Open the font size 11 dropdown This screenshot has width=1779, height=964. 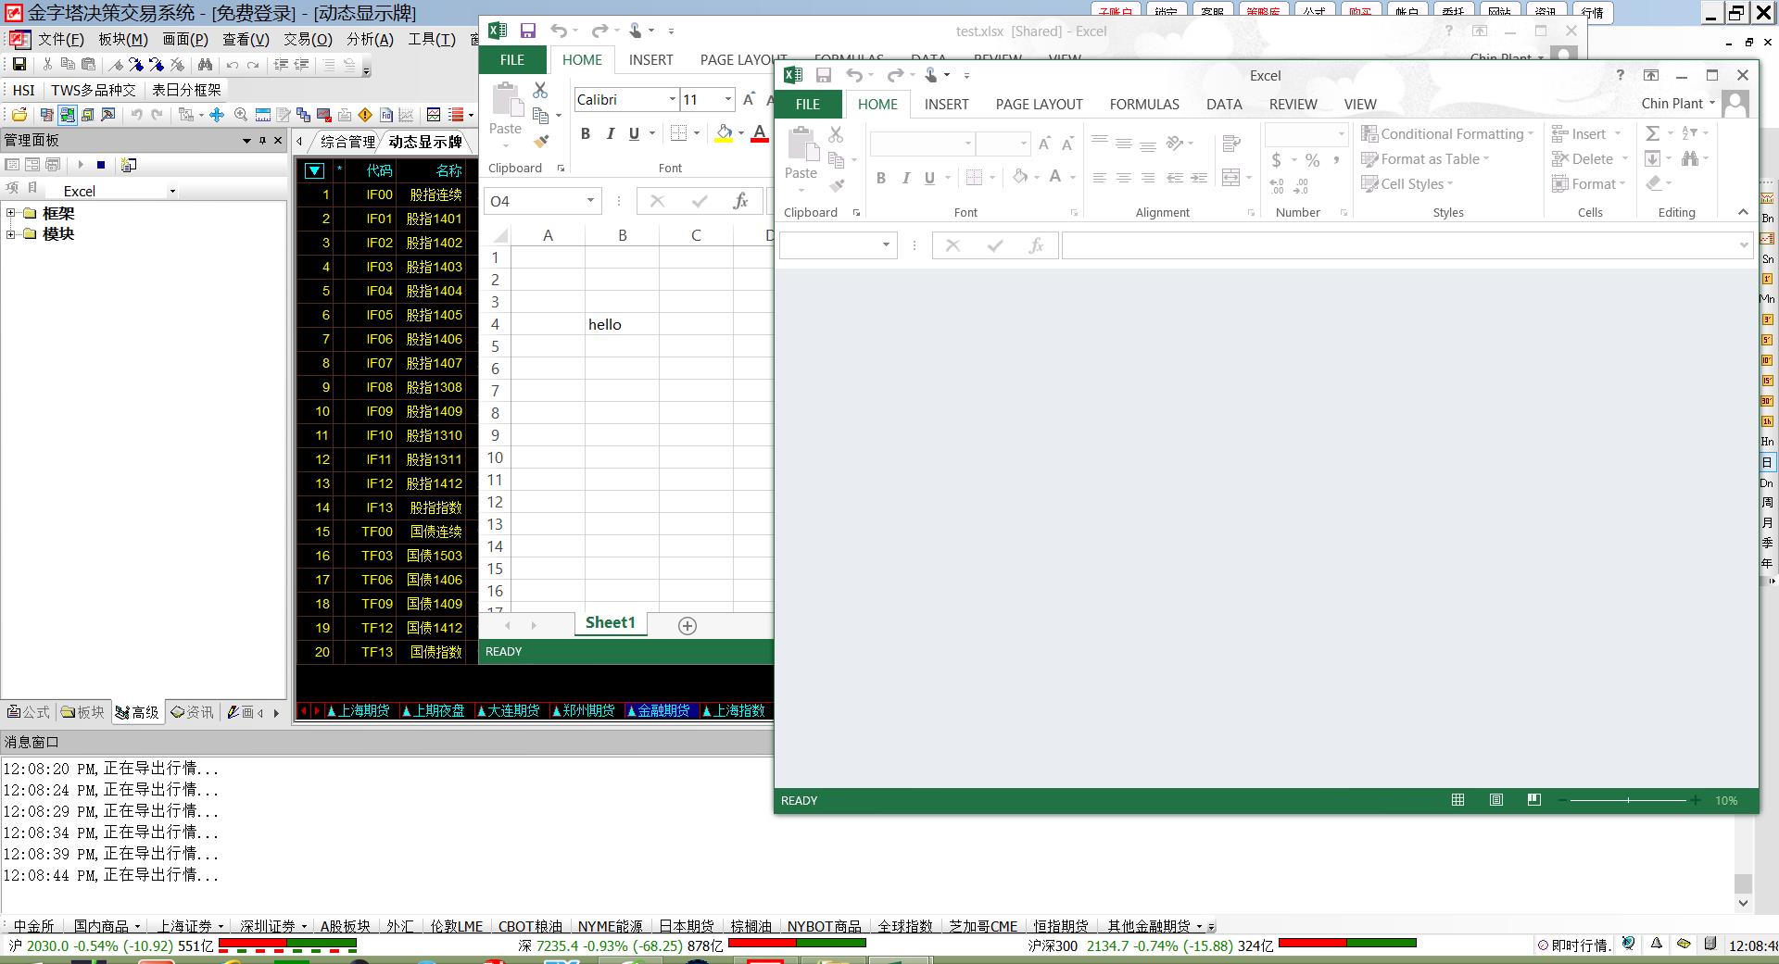728,99
